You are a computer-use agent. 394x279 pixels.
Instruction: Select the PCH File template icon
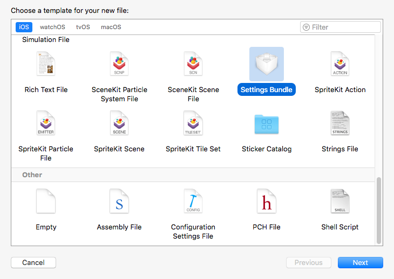pos(267,201)
